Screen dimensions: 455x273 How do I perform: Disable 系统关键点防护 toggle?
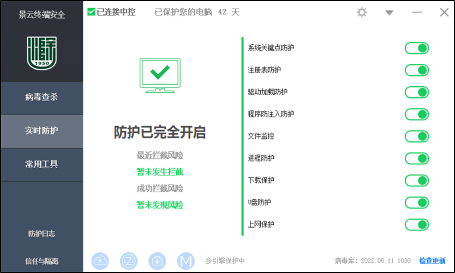(417, 48)
